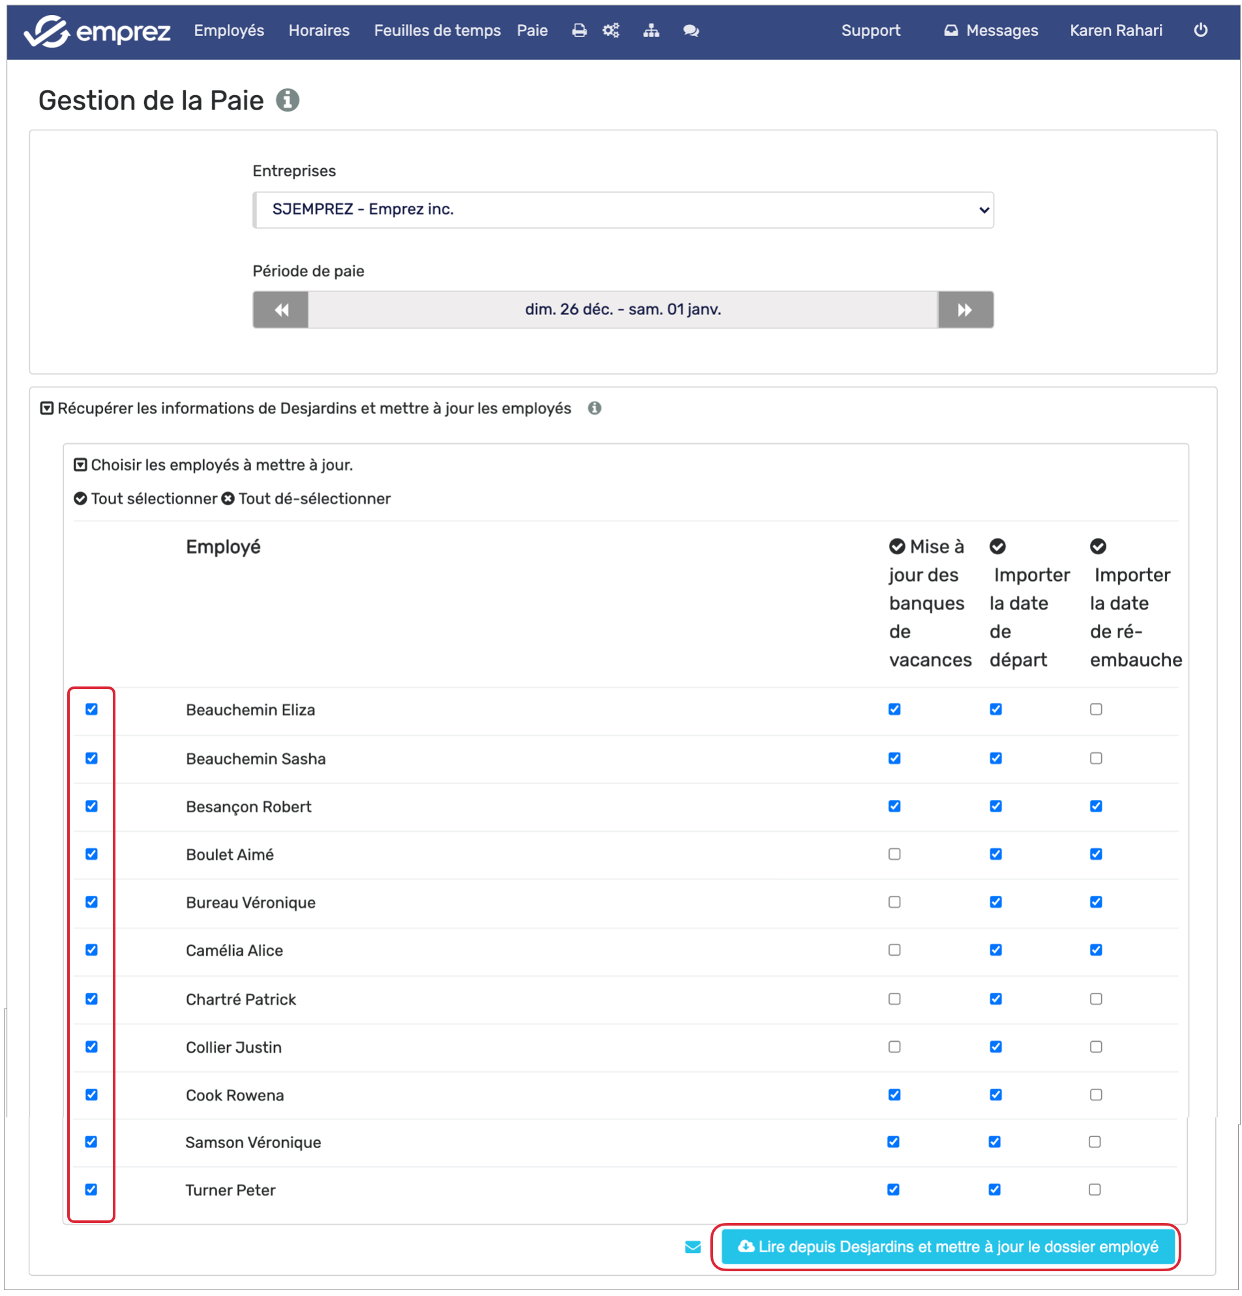
Task: Select all in Mise à jour des banques column
Action: coord(896,546)
